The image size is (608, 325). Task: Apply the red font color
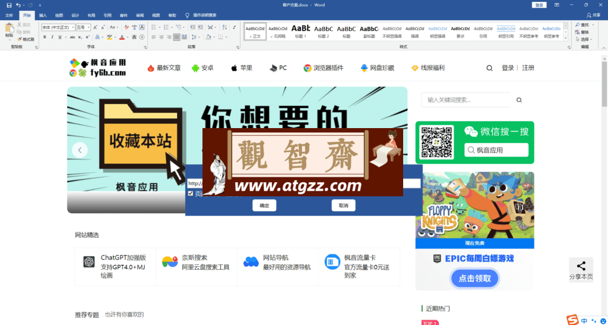(122, 37)
